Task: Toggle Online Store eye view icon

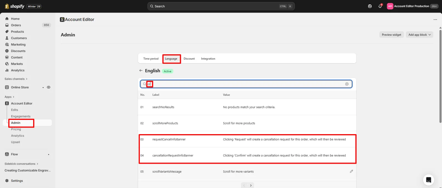Action: point(49,87)
